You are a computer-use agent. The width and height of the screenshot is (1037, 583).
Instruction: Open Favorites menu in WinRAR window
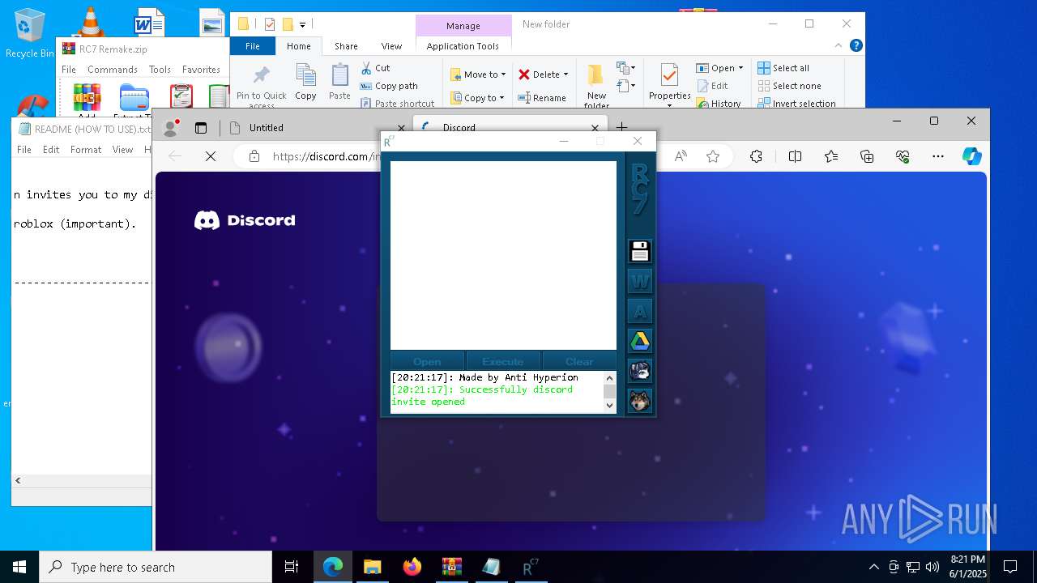(201, 70)
